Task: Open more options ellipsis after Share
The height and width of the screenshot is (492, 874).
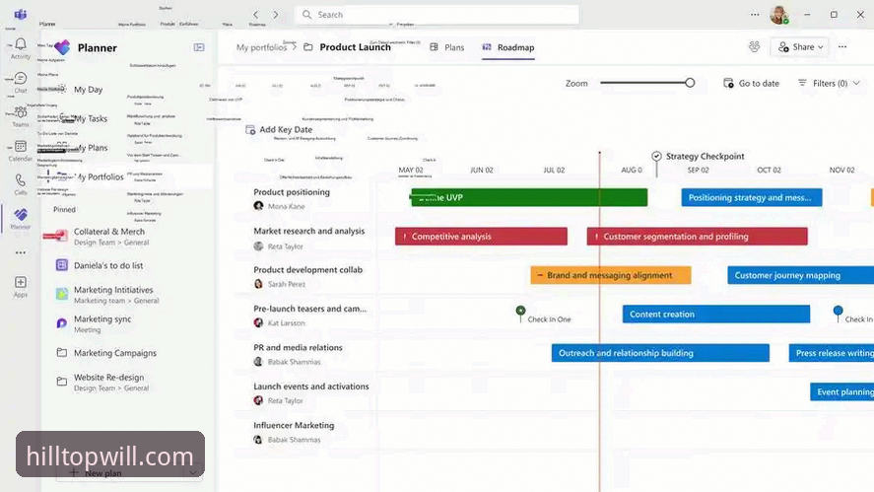Action: [842, 47]
